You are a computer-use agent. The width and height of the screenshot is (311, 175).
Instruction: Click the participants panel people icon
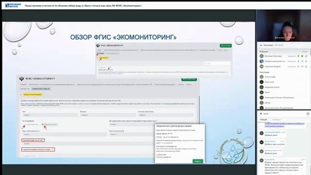[261, 45]
